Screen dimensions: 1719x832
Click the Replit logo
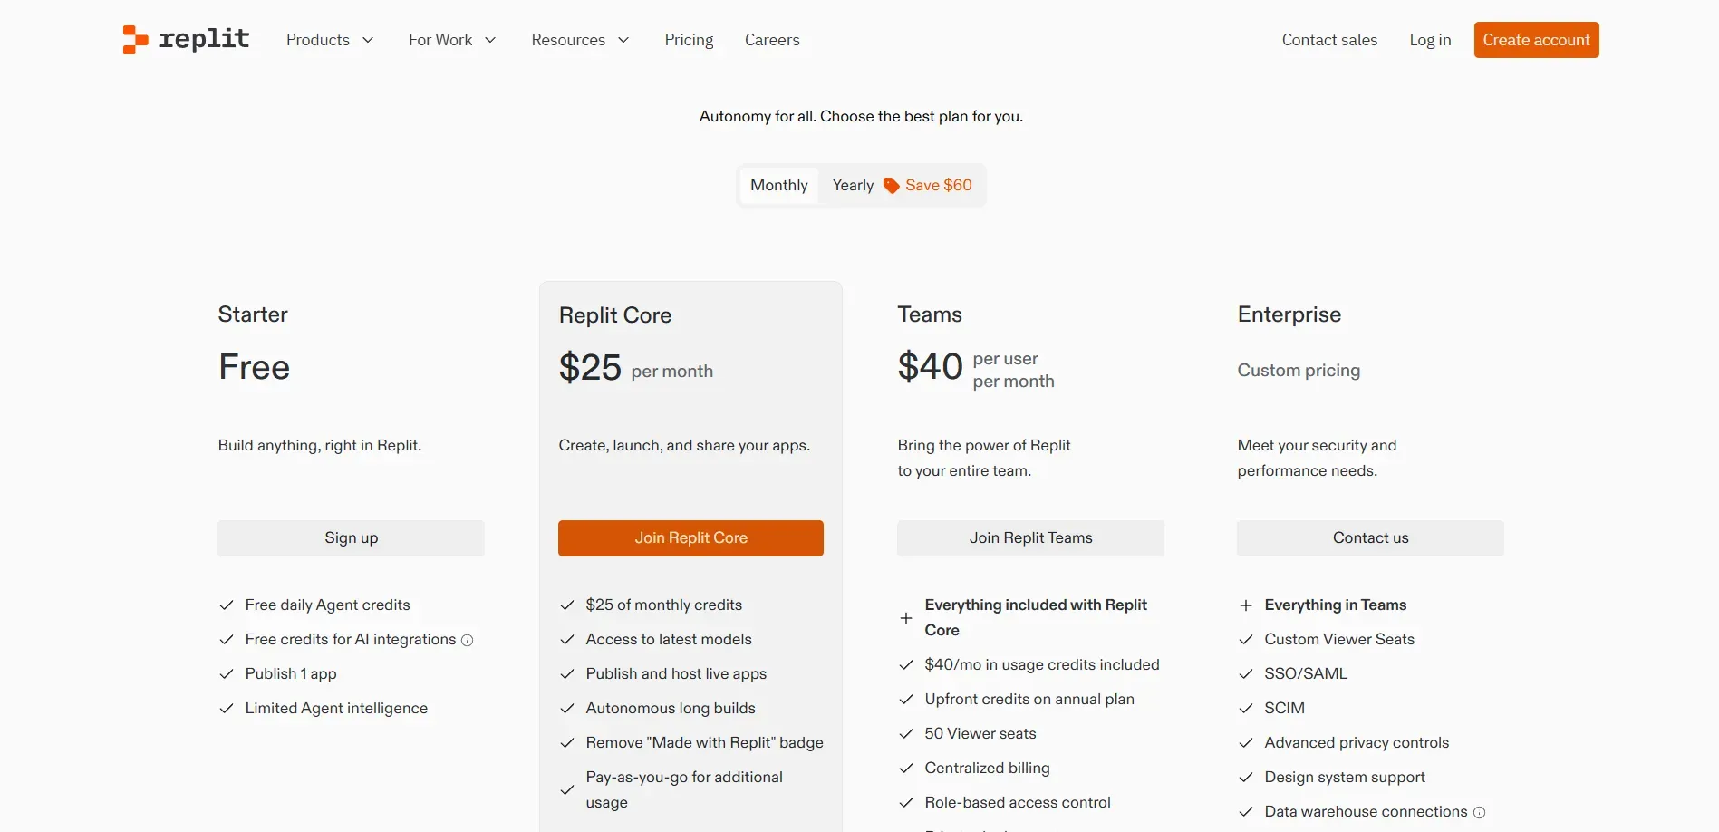(184, 39)
